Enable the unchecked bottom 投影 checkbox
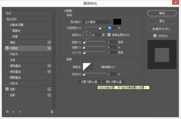This screenshot has width=181, height=119. [7, 95]
